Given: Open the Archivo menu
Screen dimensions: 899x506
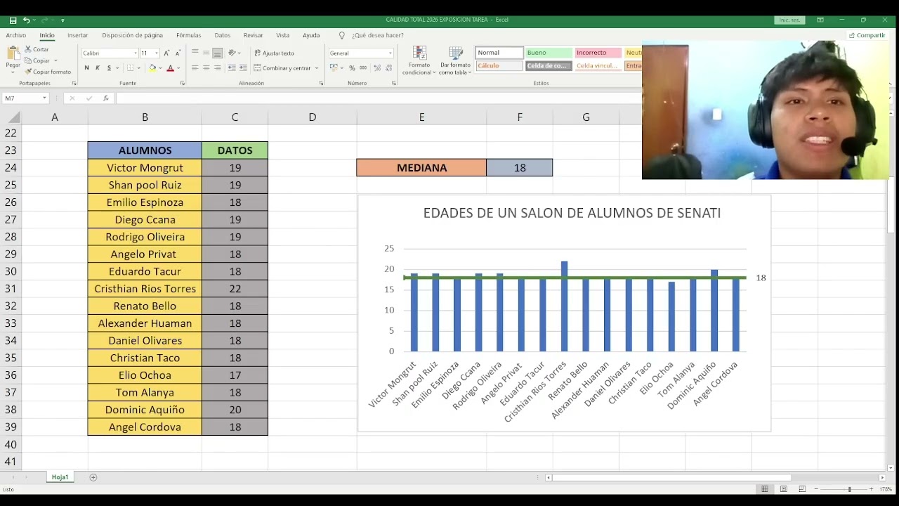Looking at the screenshot, I should click(x=16, y=35).
